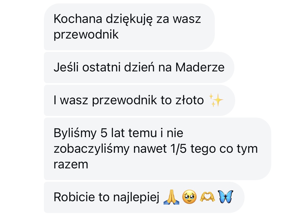Click the sparkles emoji after złoto

tap(216, 100)
